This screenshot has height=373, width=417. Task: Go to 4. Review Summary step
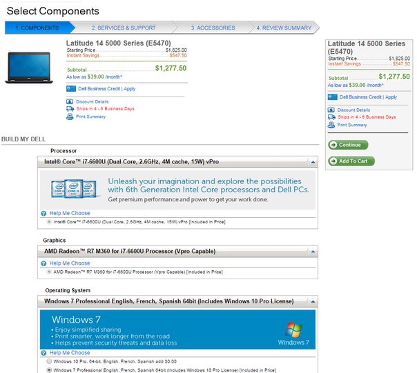[x=284, y=28]
